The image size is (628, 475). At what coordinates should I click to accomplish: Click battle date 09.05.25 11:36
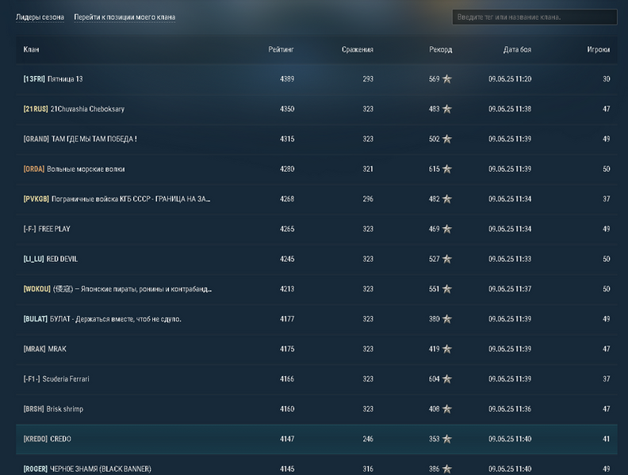pyautogui.click(x=510, y=409)
